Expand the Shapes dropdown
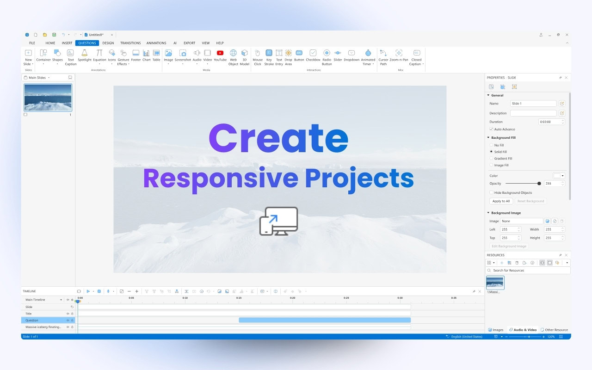This screenshot has height=370, width=592. tap(57, 64)
